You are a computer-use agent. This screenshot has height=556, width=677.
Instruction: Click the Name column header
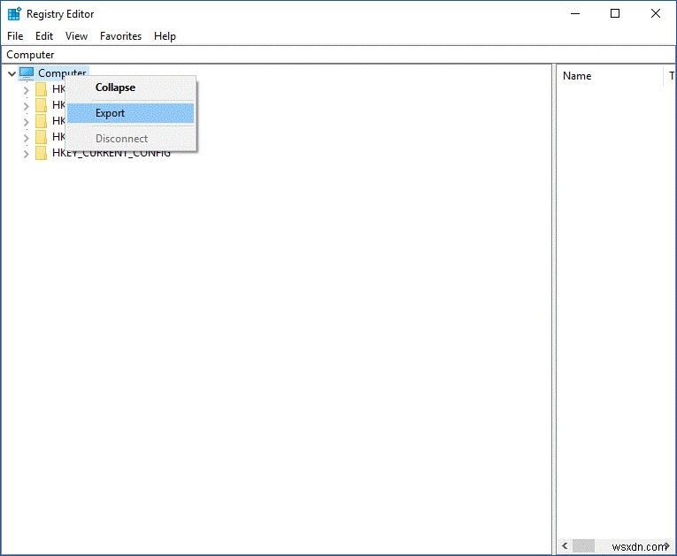coord(610,76)
